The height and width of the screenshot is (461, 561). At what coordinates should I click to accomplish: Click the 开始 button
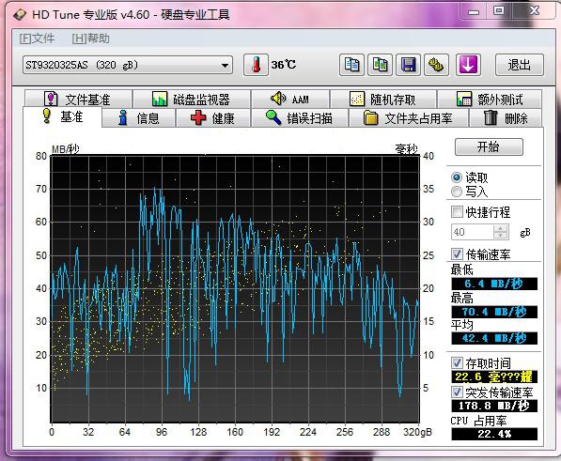pos(489,146)
